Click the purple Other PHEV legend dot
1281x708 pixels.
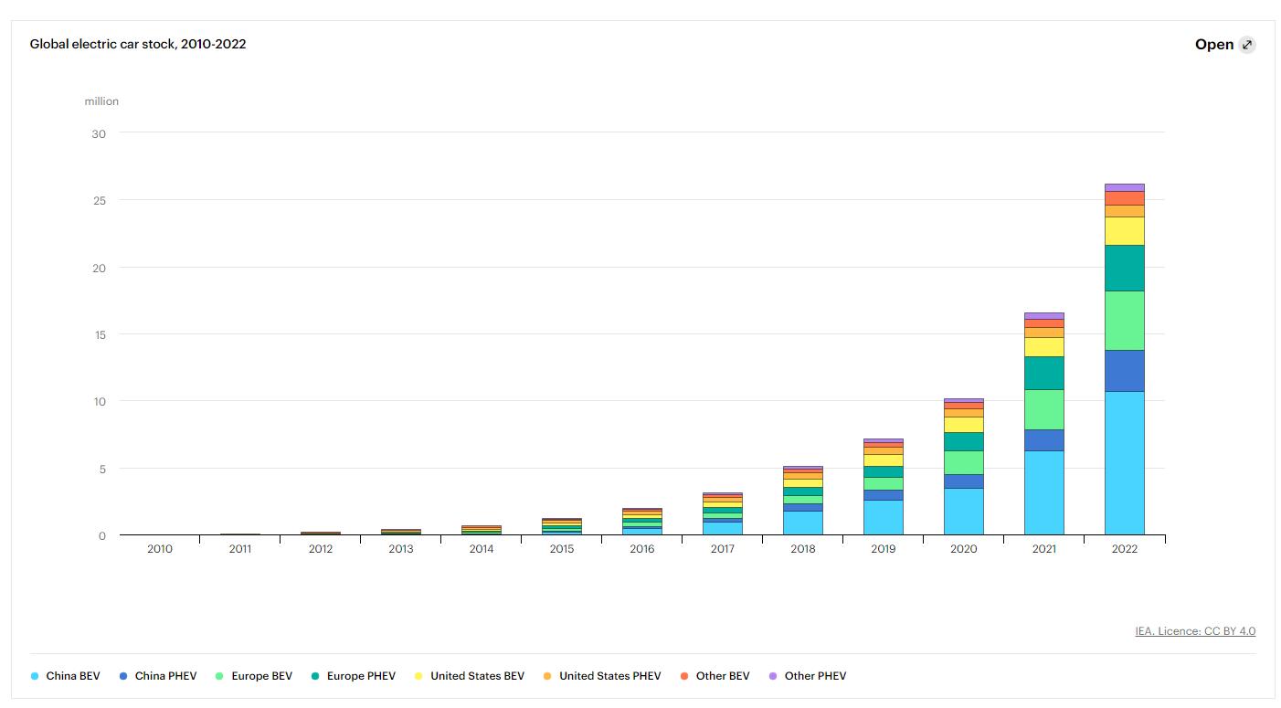pos(772,676)
